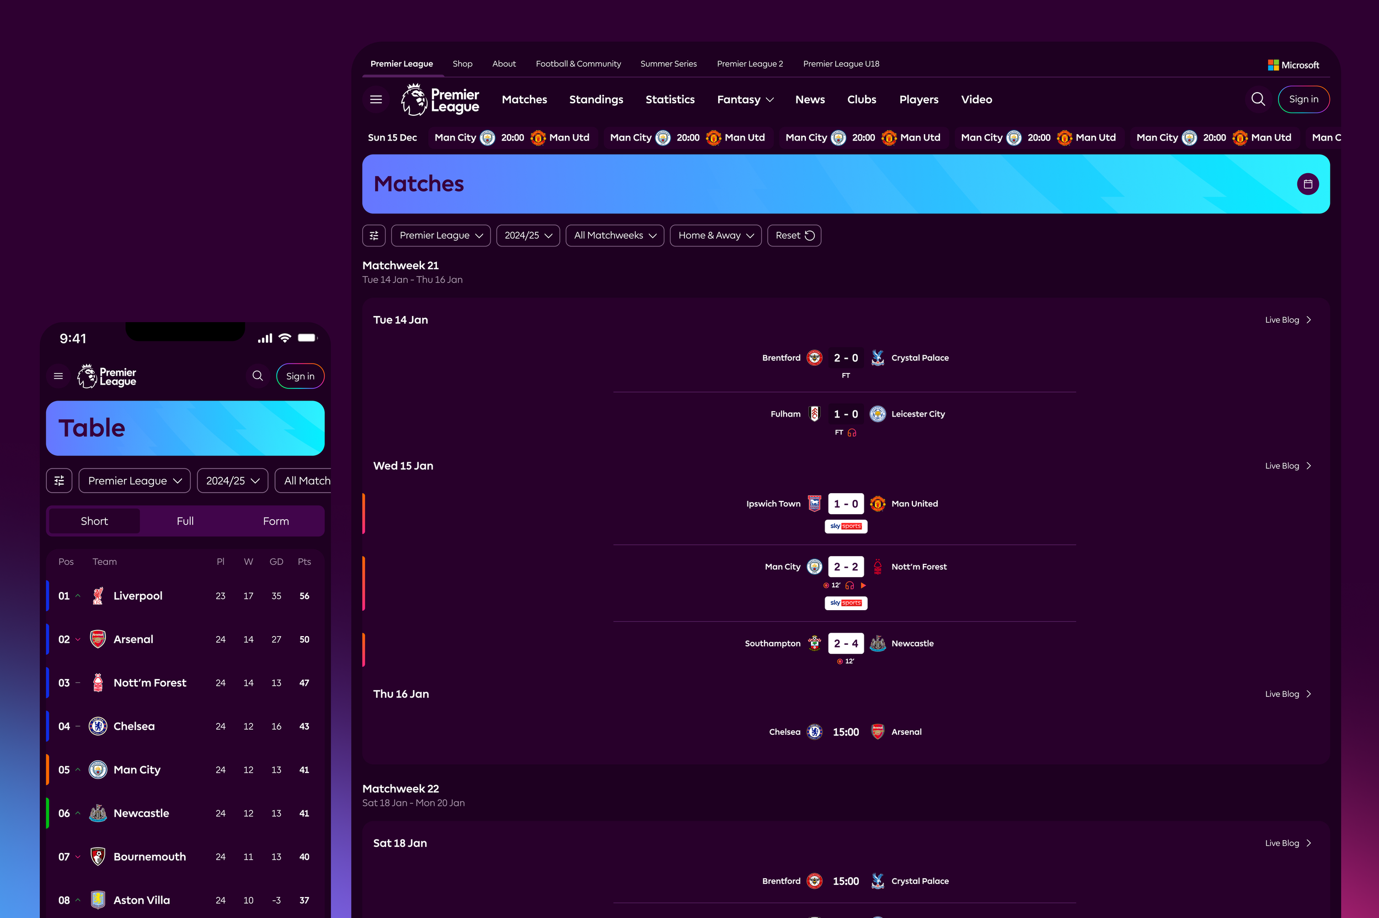Image resolution: width=1379 pixels, height=918 pixels.
Task: Open Live Blog for Thu 16 Jan
Action: [x=1287, y=694]
